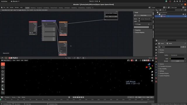Expand the Texture Mapping panel
Viewport: 187px width, 105px height.
[x=140, y=32]
